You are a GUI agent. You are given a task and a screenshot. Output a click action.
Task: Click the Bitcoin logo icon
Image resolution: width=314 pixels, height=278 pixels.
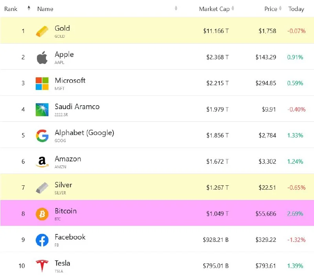tap(42, 214)
